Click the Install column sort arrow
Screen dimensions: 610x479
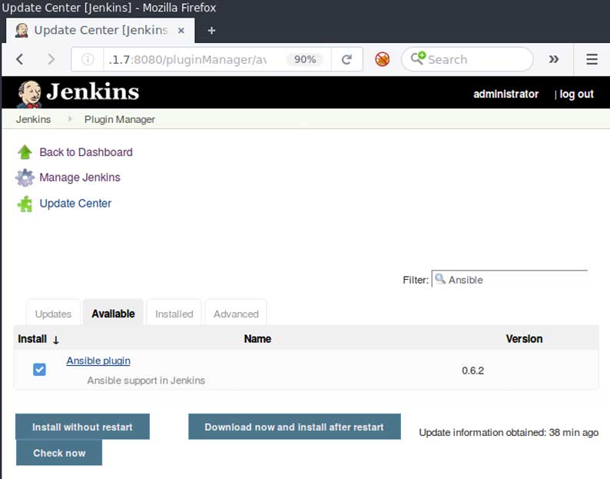pyautogui.click(x=55, y=340)
